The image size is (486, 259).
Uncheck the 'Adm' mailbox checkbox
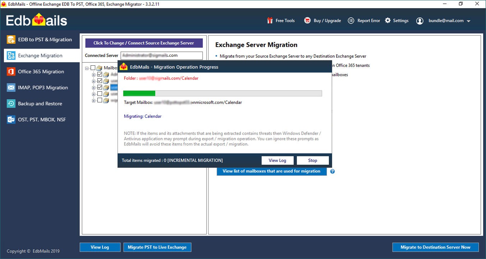pos(100,75)
